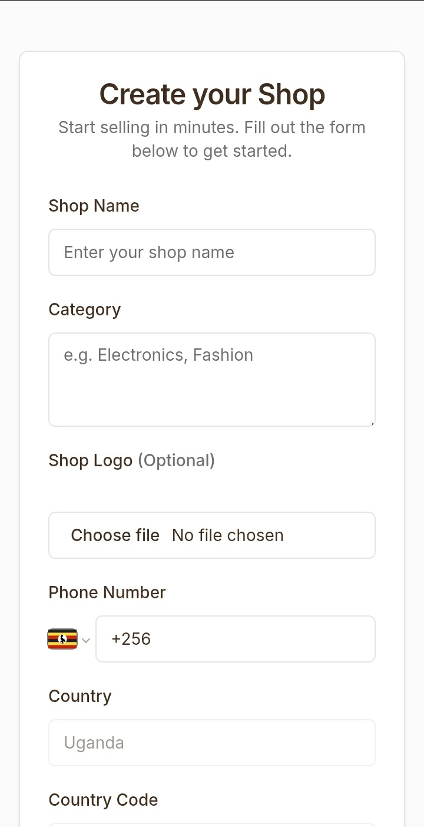Select the Shop Logo label text
Viewport: 424px width, 827px height.
[x=90, y=460]
